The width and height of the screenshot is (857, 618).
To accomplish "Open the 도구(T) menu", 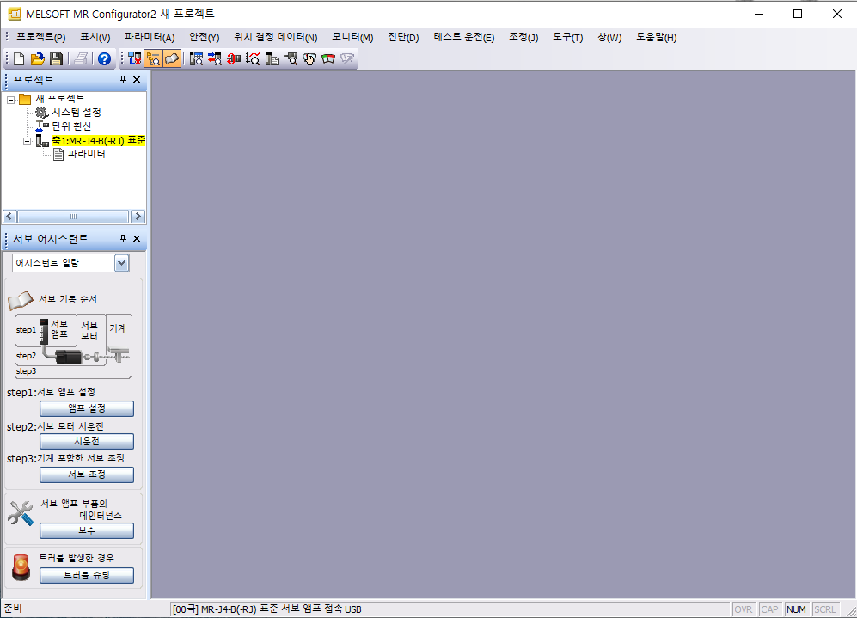I will point(568,37).
